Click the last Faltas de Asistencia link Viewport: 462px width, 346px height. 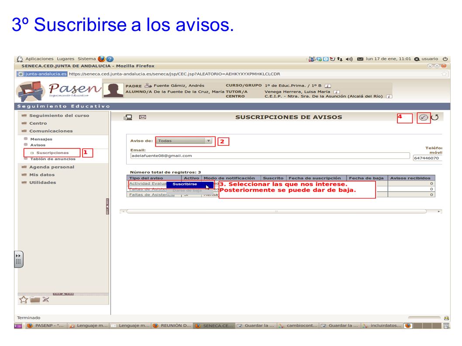click(152, 195)
